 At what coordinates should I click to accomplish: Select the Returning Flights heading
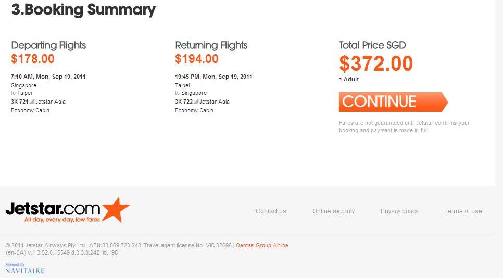click(x=211, y=45)
